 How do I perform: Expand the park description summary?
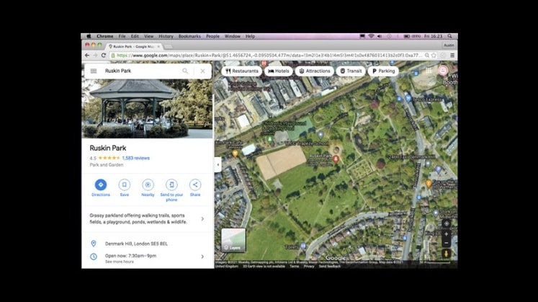pyautogui.click(x=202, y=218)
